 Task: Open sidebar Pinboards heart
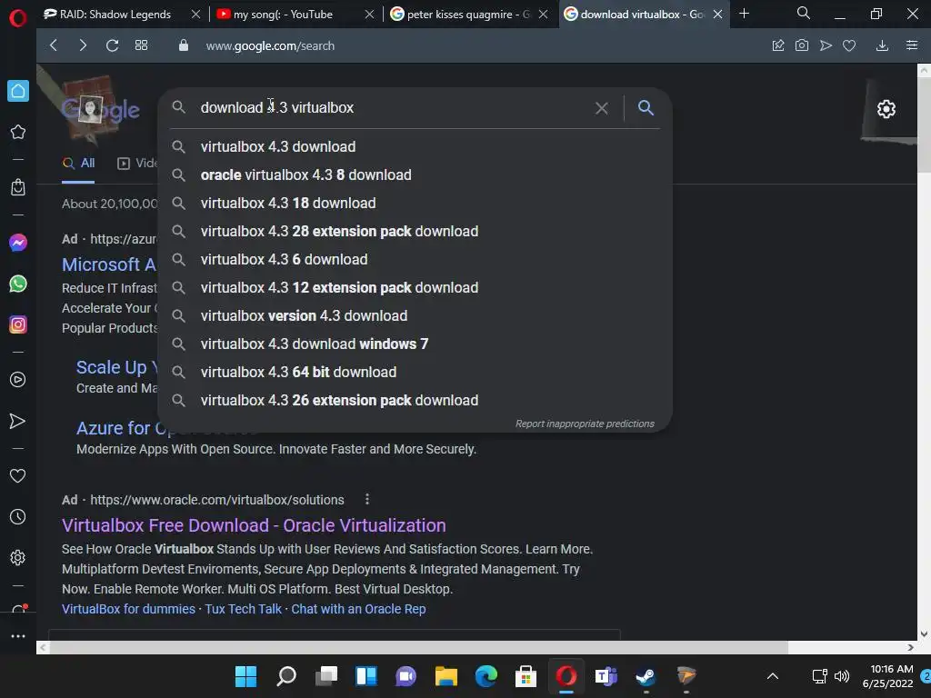click(18, 476)
